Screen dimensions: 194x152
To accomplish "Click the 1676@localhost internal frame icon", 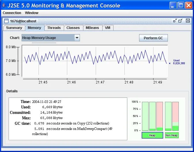I will tap(6, 21).
